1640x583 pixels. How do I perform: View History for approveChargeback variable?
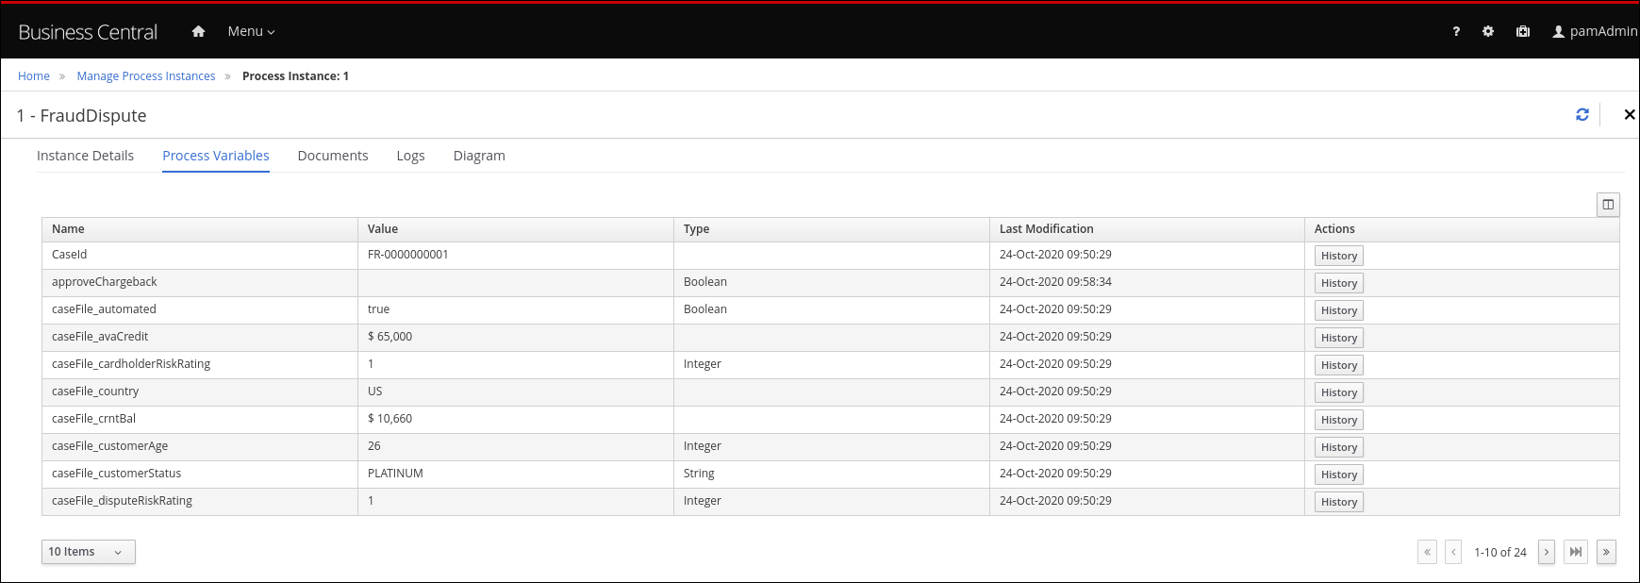pyautogui.click(x=1339, y=283)
